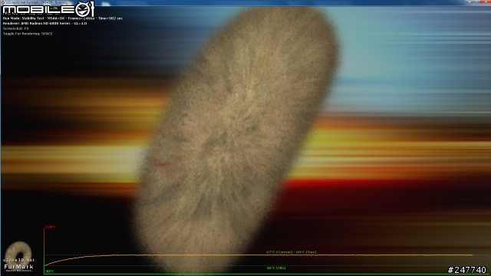Screen dimensions: 491x276
Task: Click the red 120°C graph axis label
Action: tap(51, 227)
